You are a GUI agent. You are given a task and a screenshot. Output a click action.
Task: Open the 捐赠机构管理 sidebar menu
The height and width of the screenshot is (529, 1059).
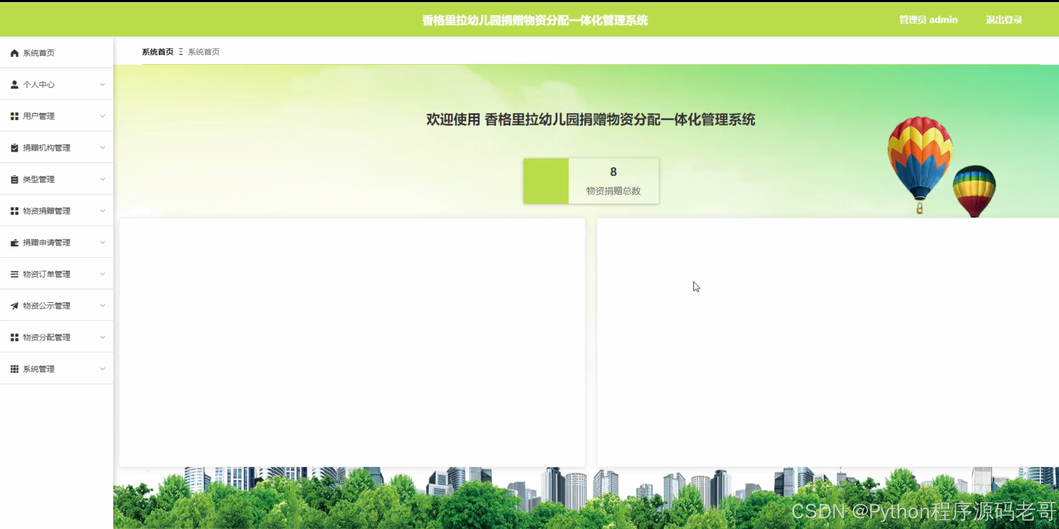pos(47,148)
